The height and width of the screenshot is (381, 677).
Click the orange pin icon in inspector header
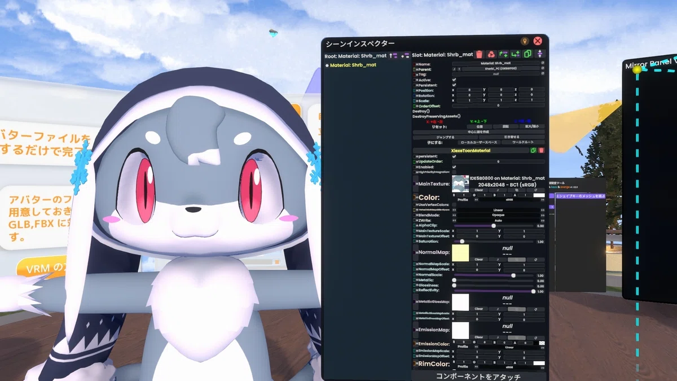[525, 41]
